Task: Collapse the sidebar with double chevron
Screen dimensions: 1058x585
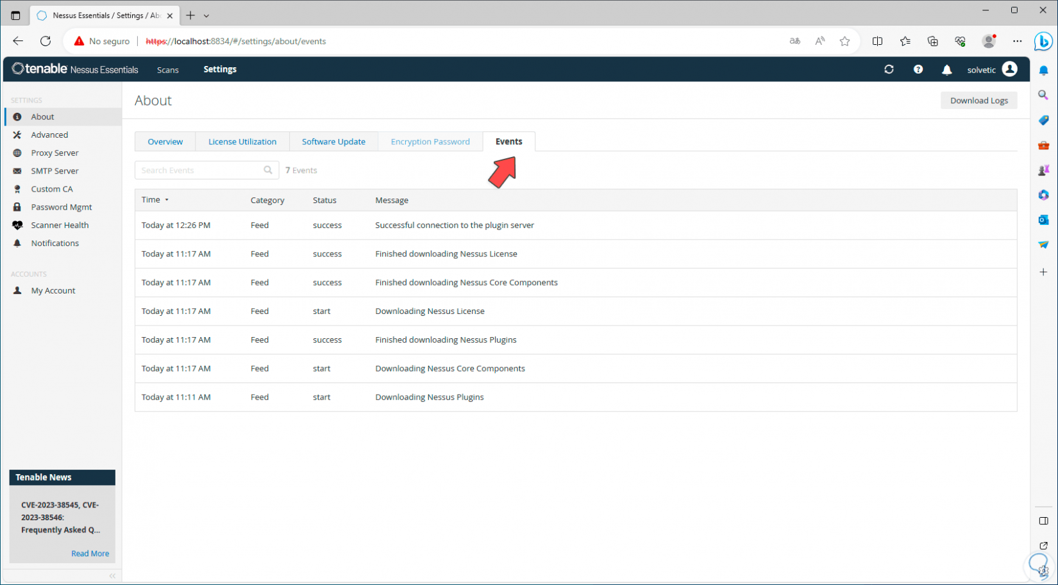Action: click(x=112, y=575)
